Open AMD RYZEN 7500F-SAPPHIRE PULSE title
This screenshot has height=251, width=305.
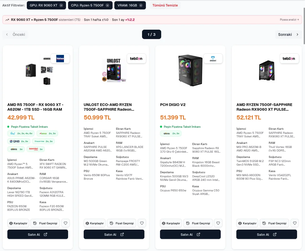click(264, 107)
